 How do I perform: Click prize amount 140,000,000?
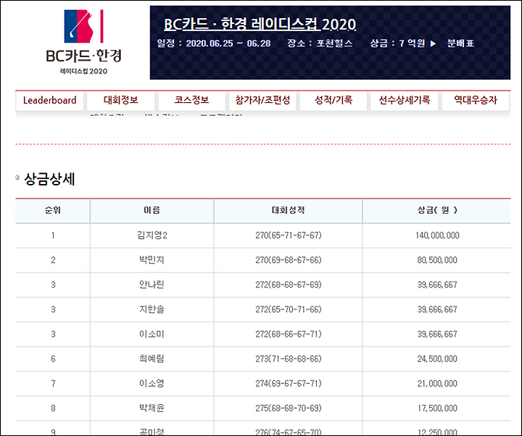tap(437, 235)
